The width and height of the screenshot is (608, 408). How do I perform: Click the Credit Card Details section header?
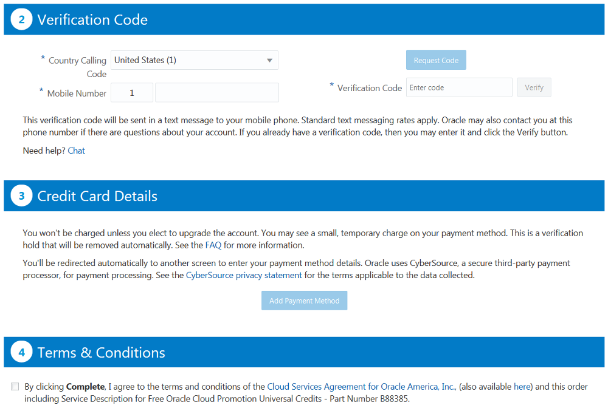(x=97, y=196)
